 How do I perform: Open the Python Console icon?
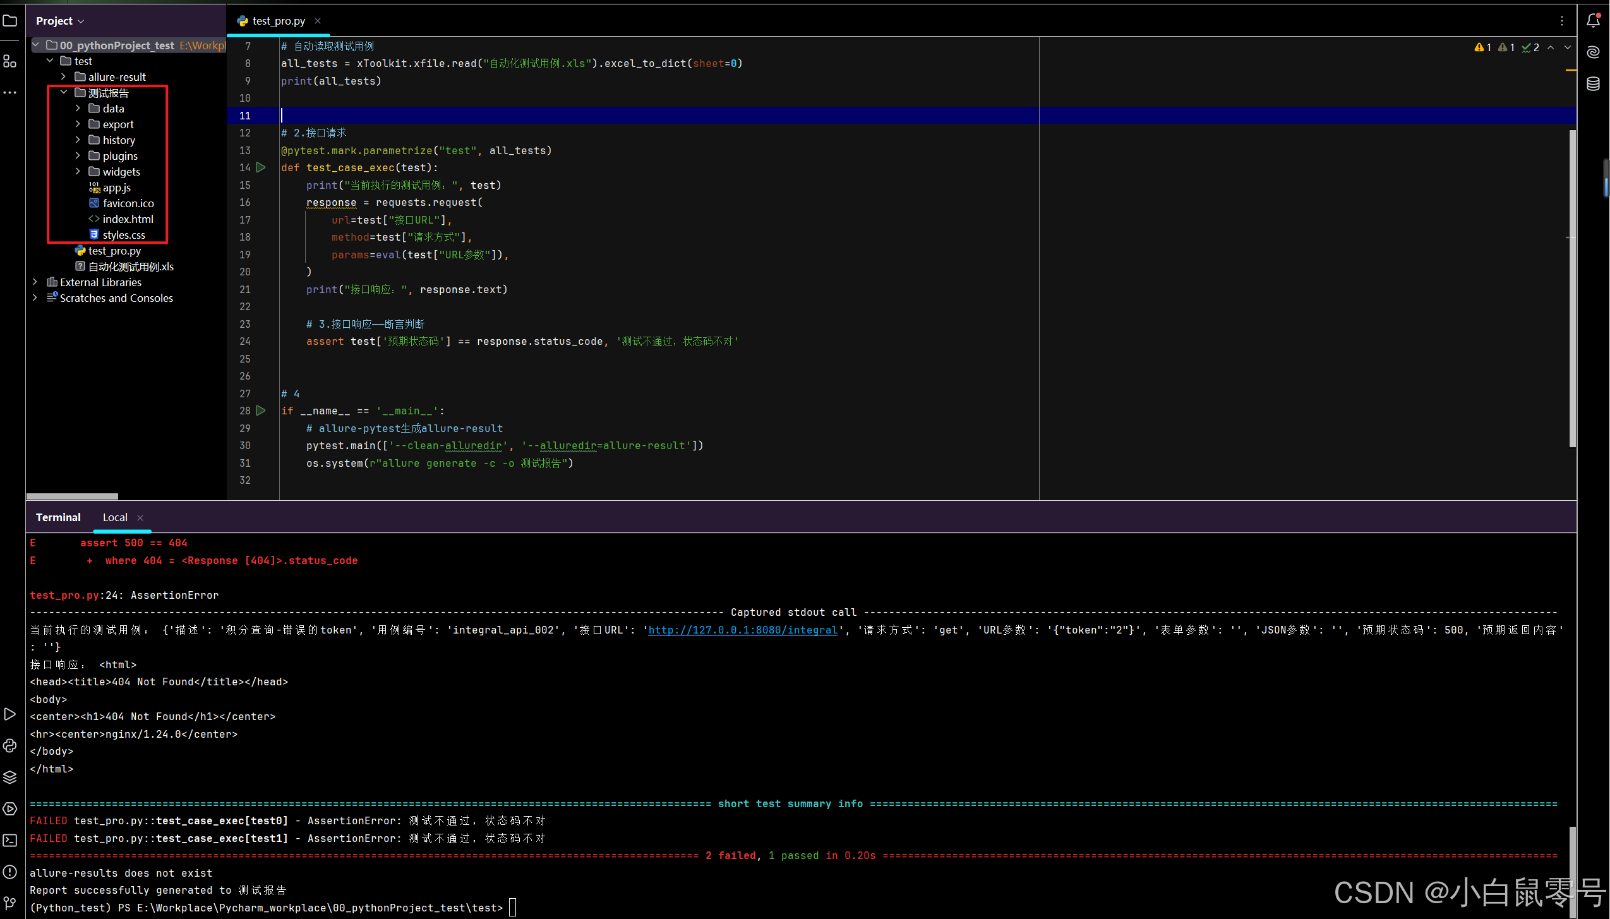9,745
